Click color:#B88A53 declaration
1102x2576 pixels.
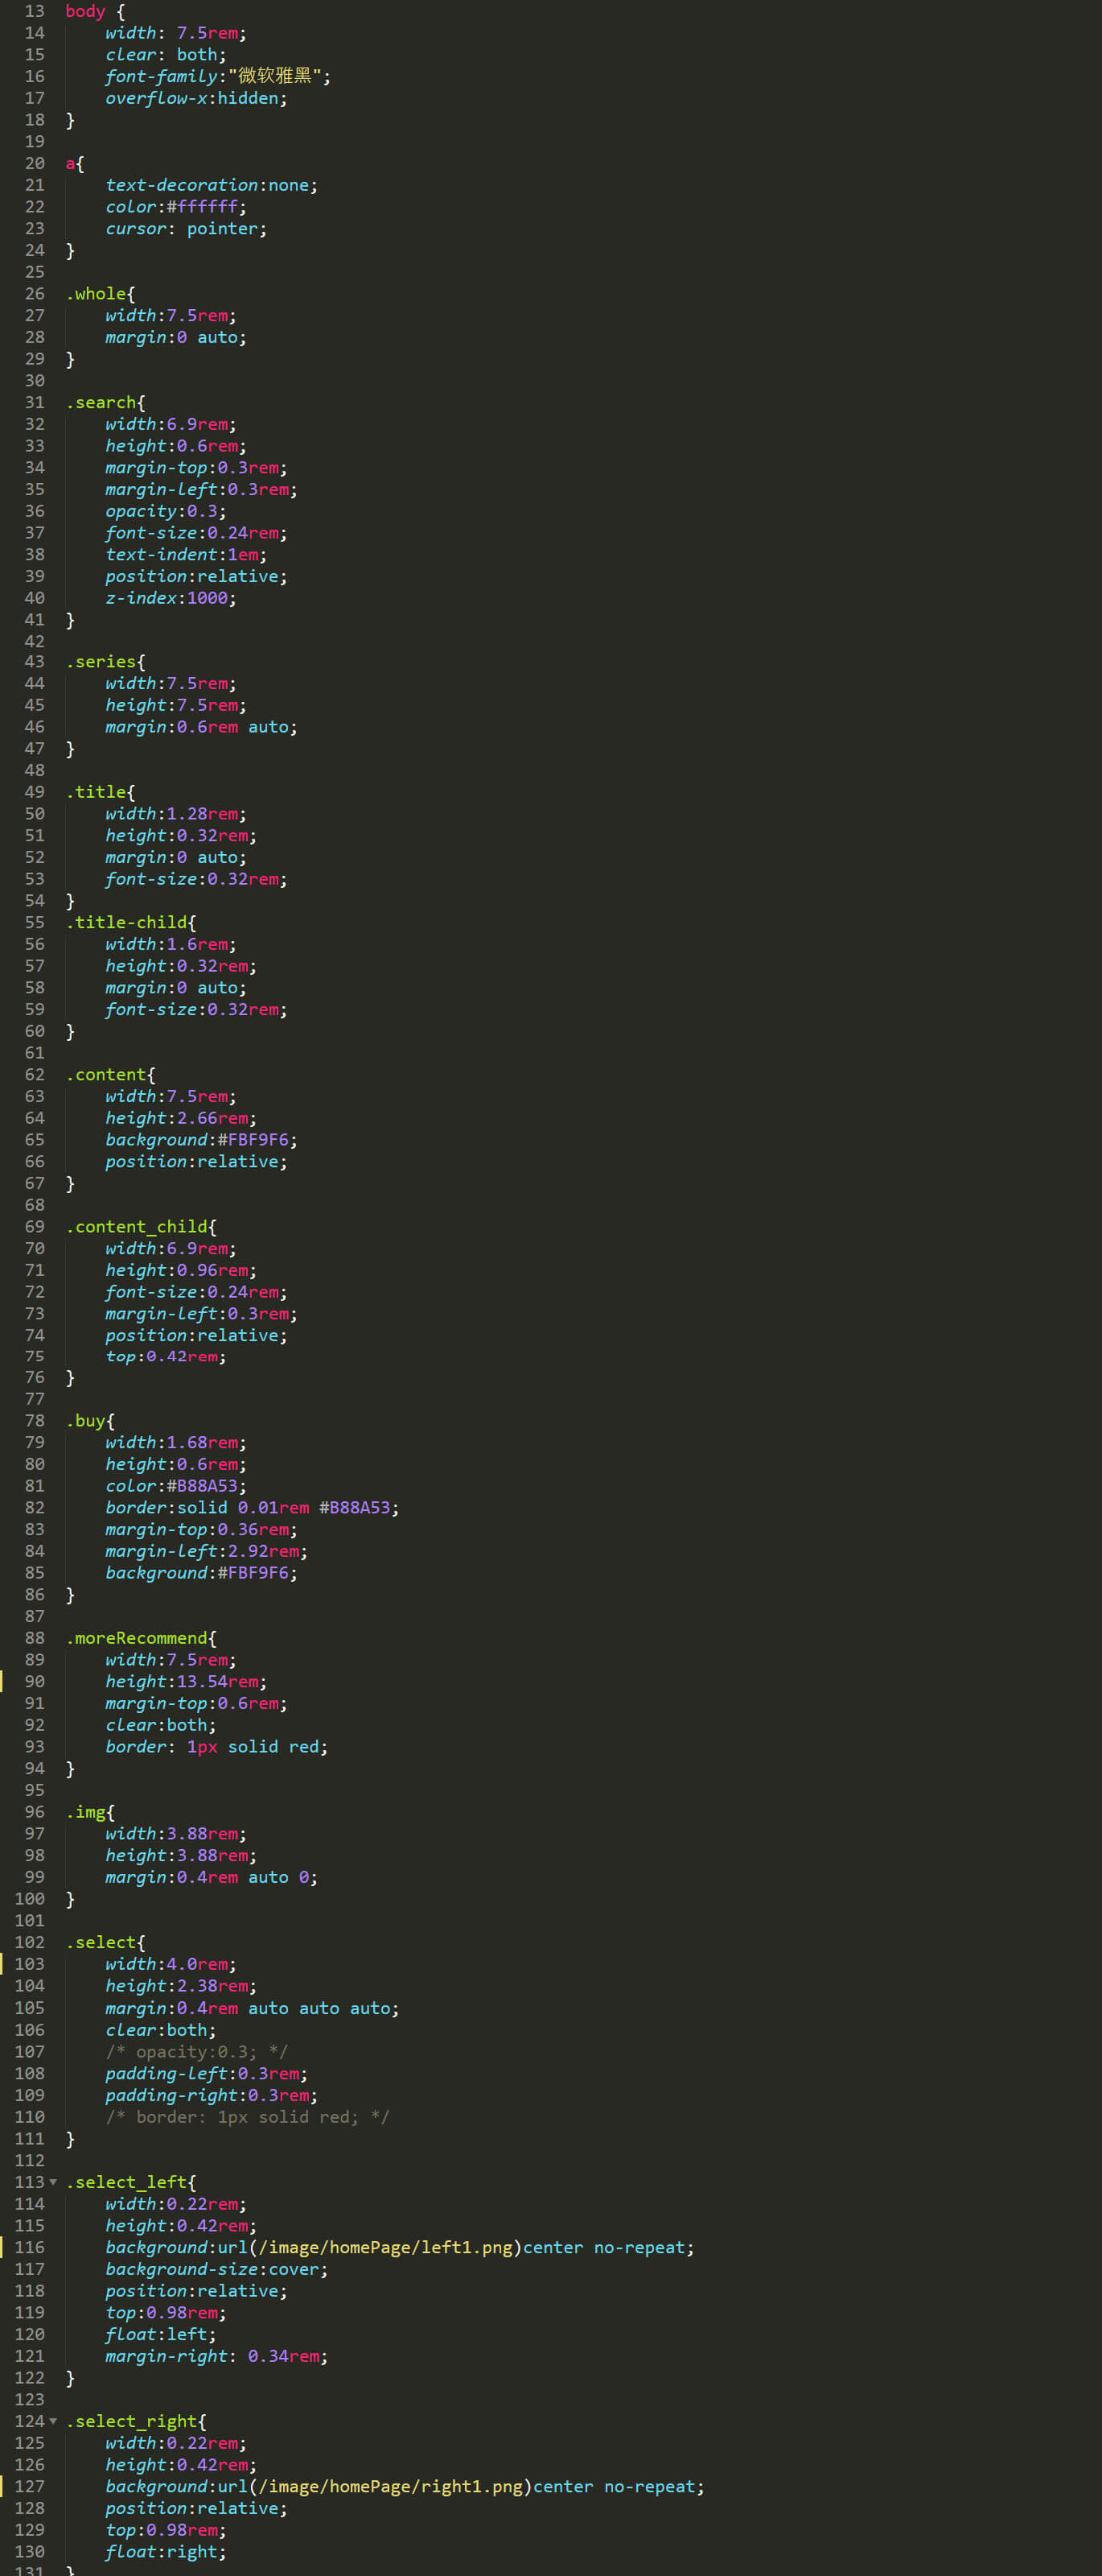click(176, 1486)
